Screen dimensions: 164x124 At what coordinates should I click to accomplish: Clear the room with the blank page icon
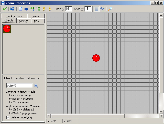[x=20, y=9]
